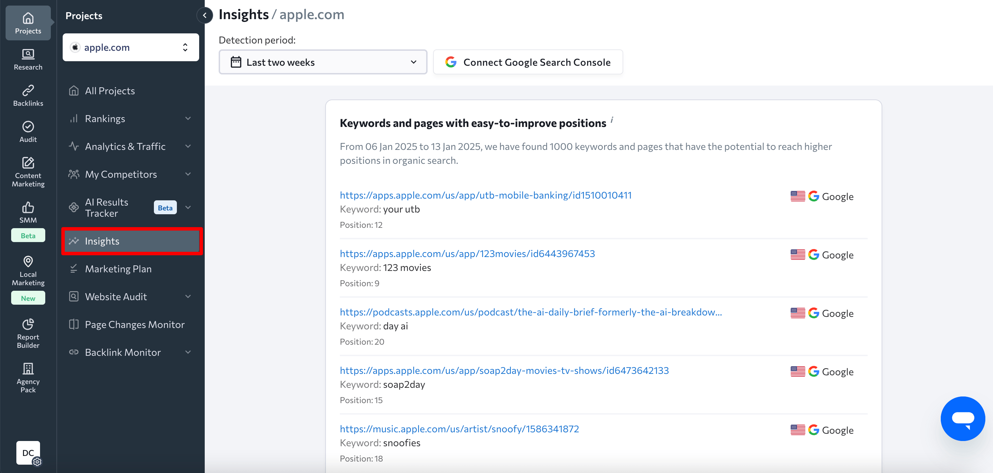Viewport: 993px width, 473px height.
Task: Expand the AI Results Tracker chevron
Action: point(188,207)
